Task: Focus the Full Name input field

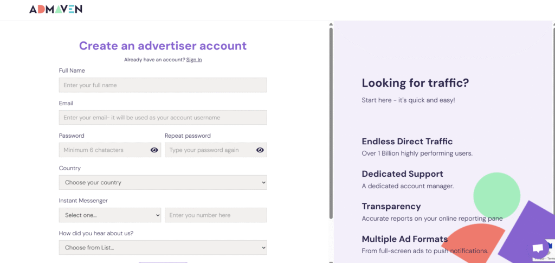Action: pos(163,85)
